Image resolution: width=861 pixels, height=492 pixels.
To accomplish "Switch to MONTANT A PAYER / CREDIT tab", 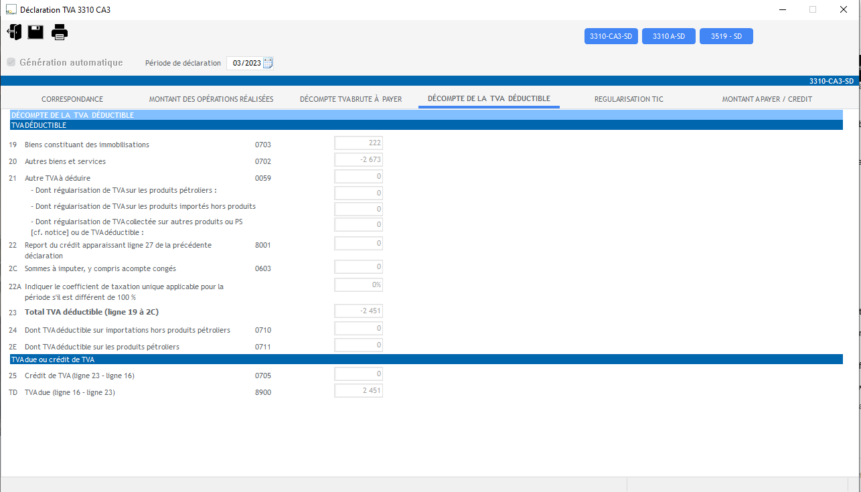I will click(767, 99).
